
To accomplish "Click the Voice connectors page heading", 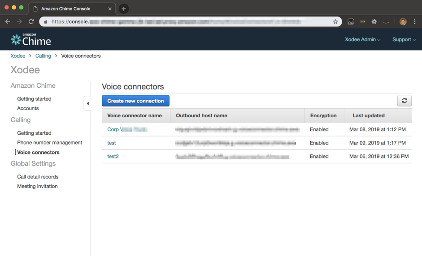I will (133, 86).
